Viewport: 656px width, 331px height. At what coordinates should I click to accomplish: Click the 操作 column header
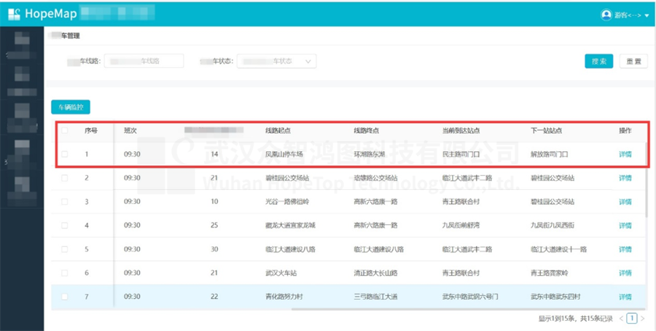(625, 131)
